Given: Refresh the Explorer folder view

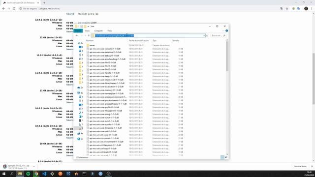Looking at the screenshot, I should click(207, 35).
